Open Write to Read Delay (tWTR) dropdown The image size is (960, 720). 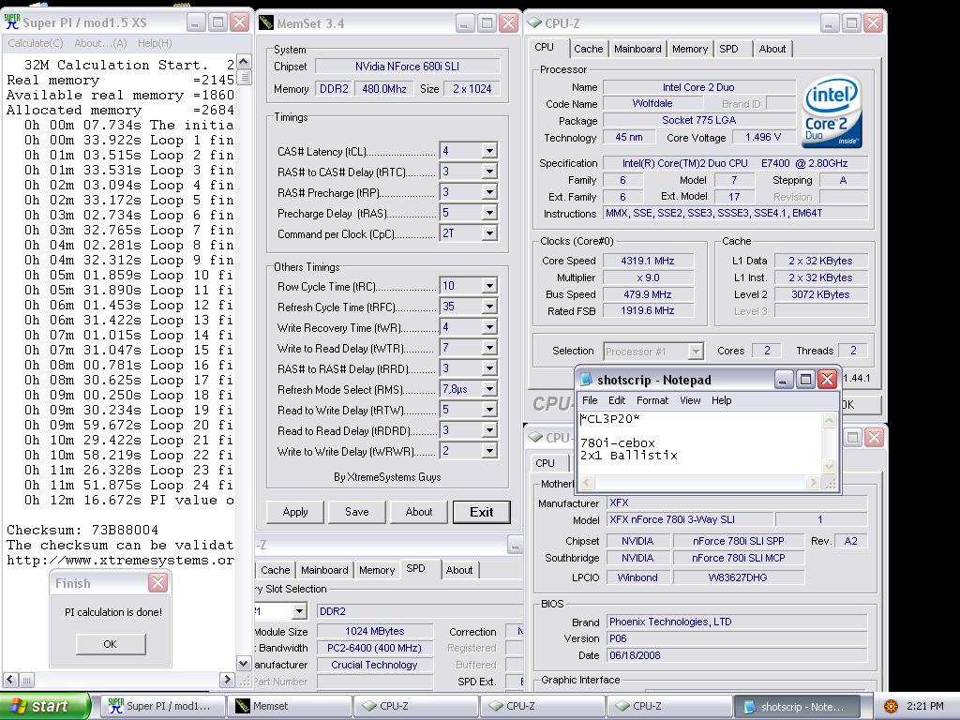(x=489, y=348)
